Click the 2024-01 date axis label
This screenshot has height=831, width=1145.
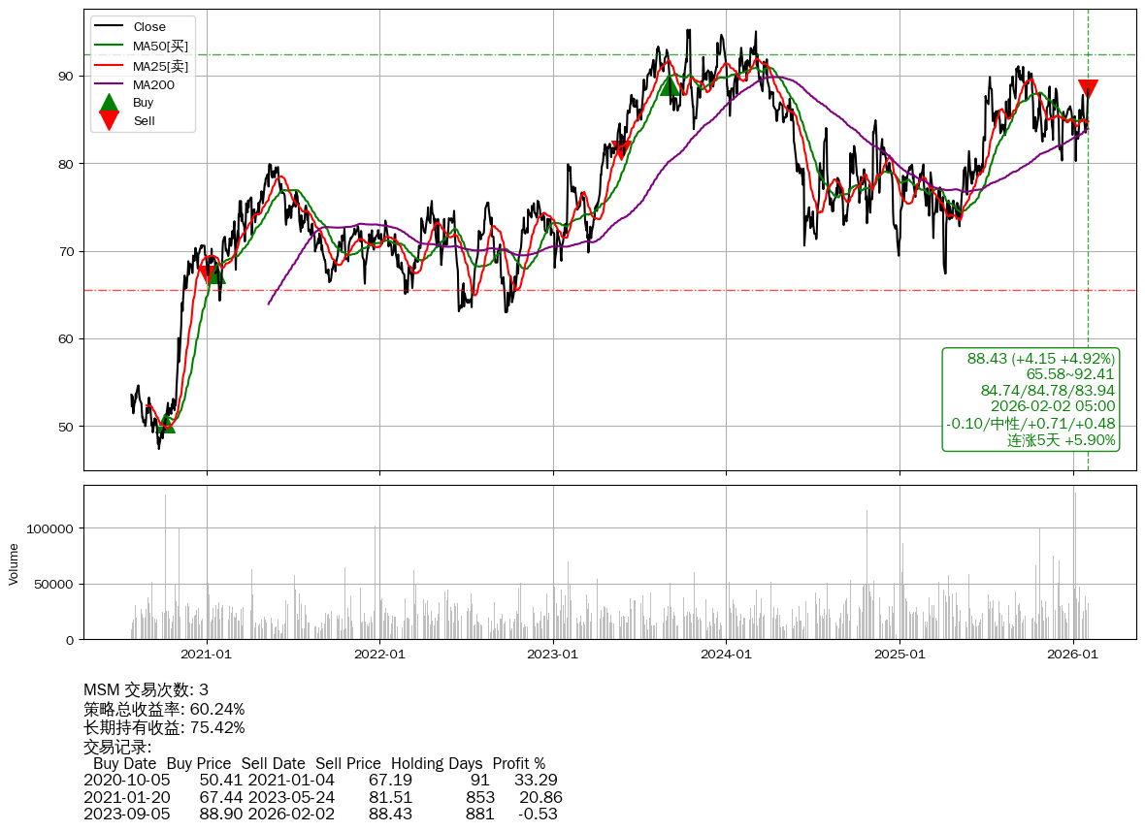coord(726,655)
